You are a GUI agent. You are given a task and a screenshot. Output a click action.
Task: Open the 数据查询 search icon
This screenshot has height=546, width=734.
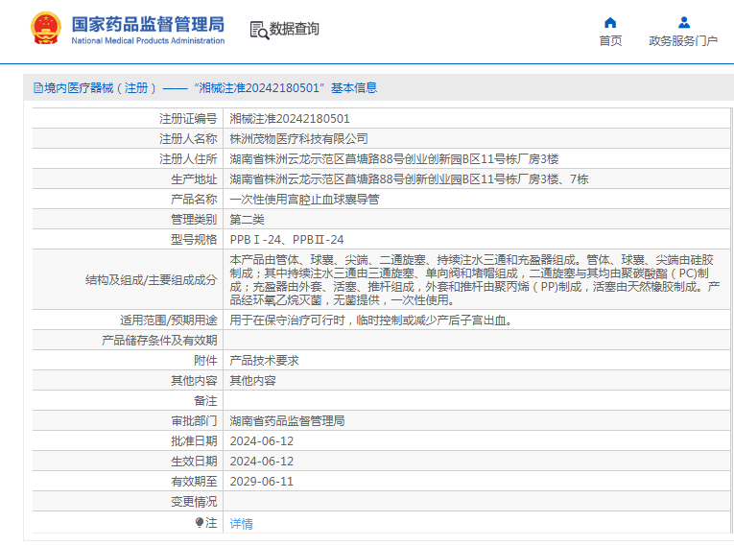[x=259, y=30]
